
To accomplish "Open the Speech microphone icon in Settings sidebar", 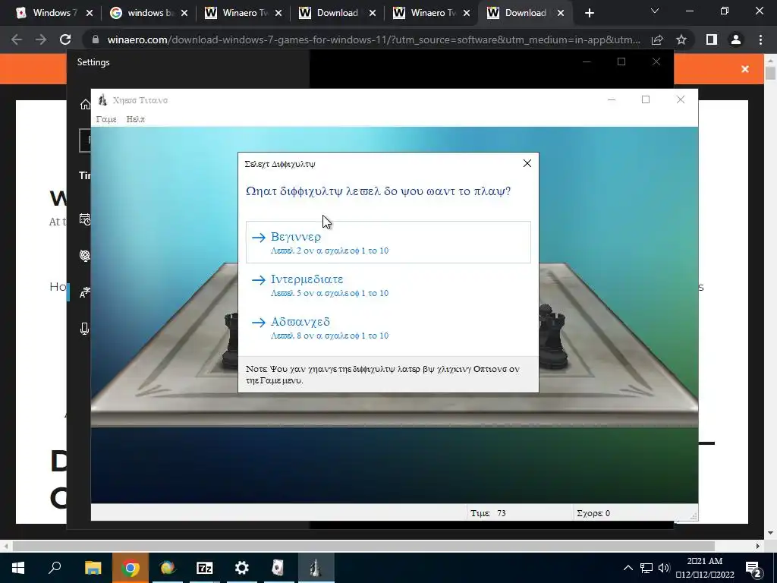I will click(x=85, y=329).
